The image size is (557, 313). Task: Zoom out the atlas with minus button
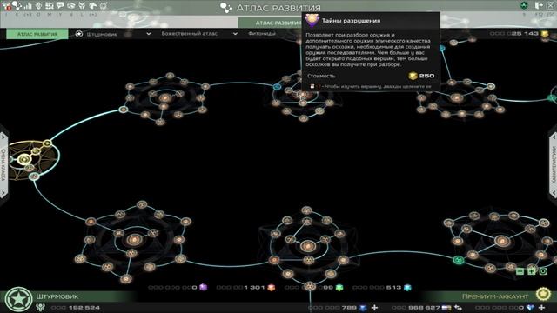(520, 271)
